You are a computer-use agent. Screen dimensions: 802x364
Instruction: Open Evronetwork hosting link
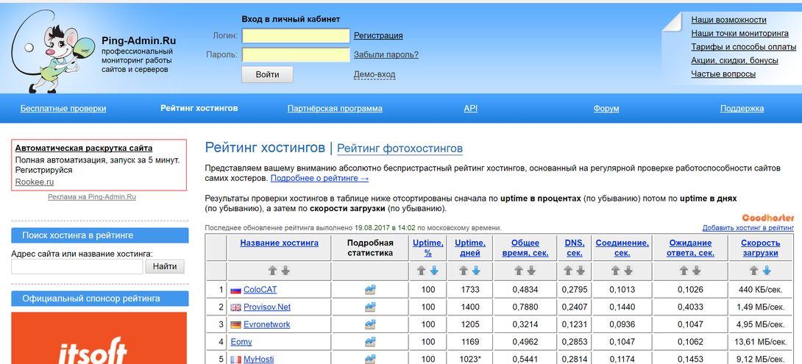[x=266, y=324]
